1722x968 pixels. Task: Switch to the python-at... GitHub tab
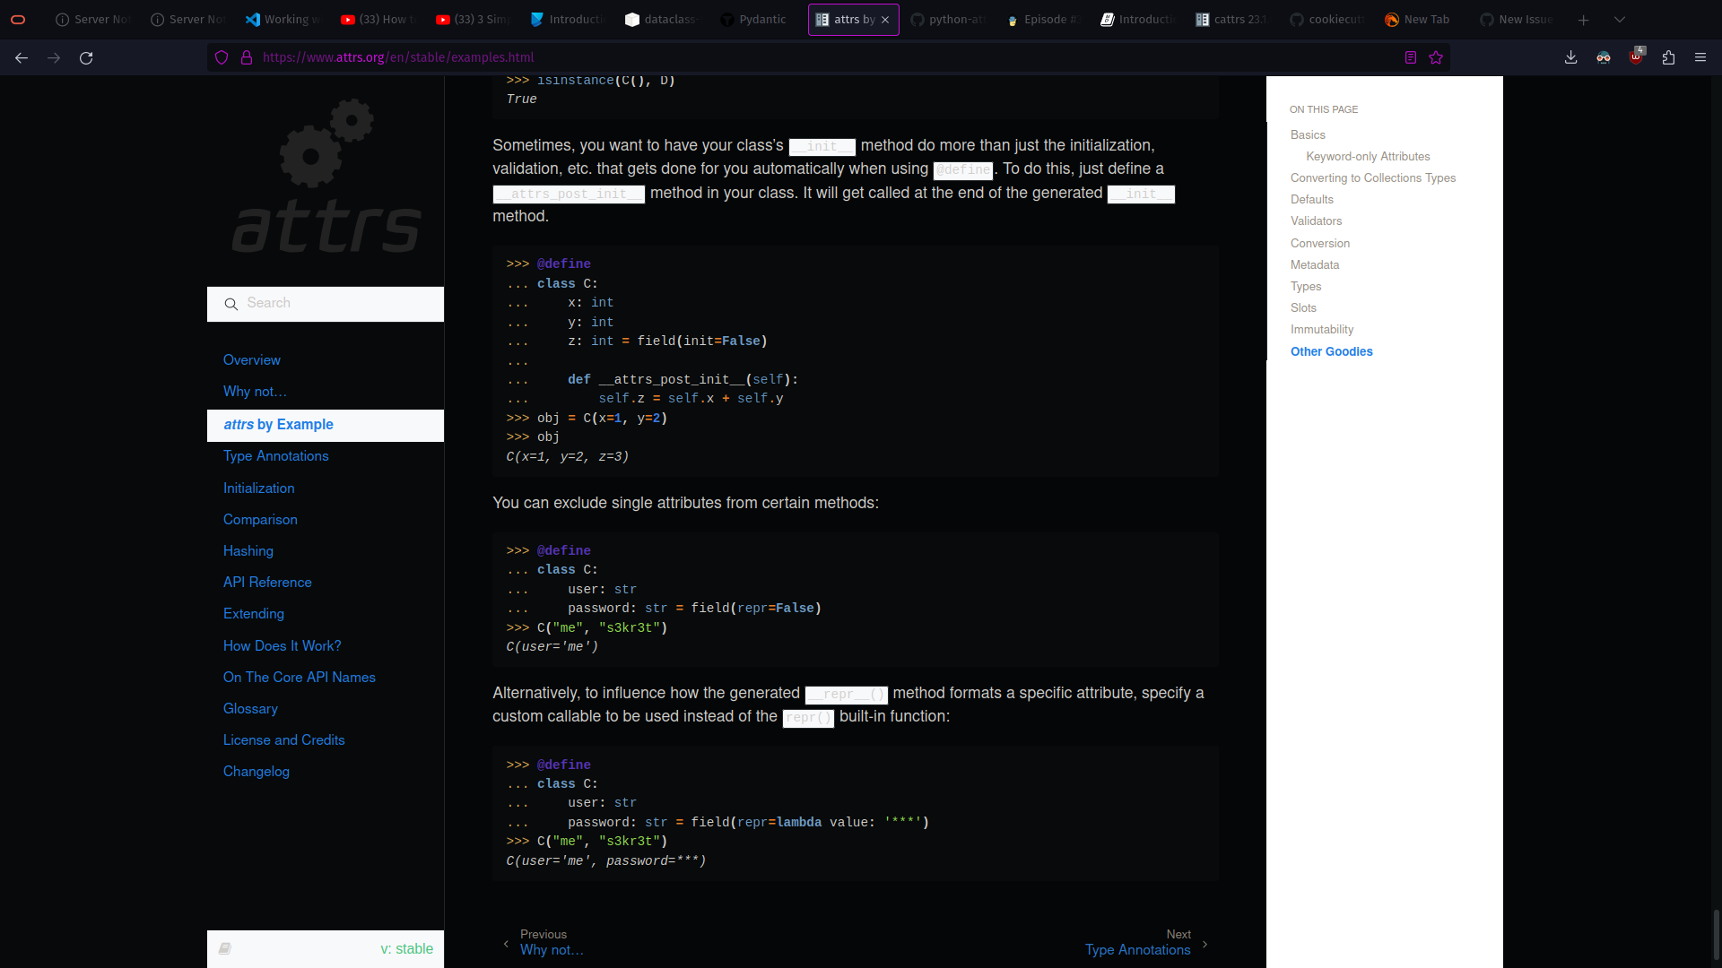click(x=949, y=20)
